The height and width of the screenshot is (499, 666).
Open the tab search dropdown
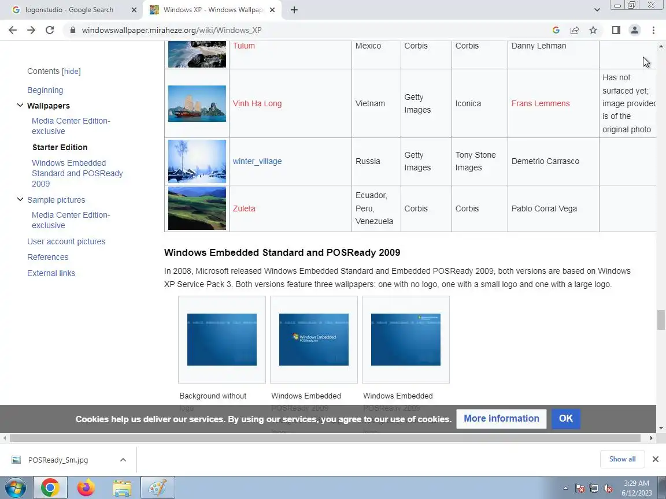597,10
